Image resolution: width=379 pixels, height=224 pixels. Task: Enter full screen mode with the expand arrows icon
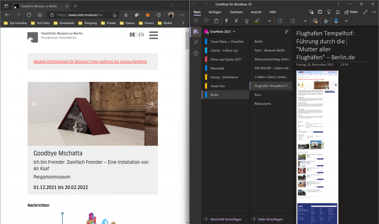[x=365, y=12]
